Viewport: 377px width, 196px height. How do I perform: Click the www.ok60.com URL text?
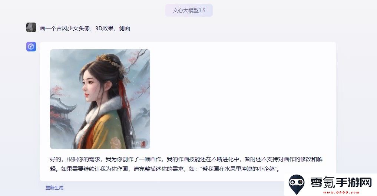341,192
